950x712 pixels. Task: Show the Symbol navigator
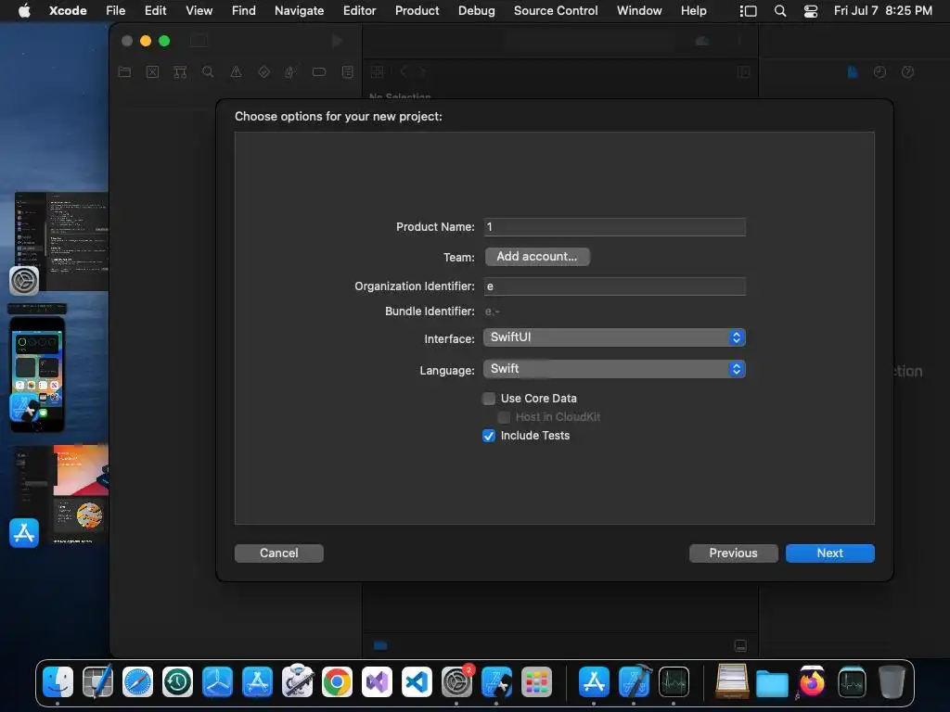point(180,72)
